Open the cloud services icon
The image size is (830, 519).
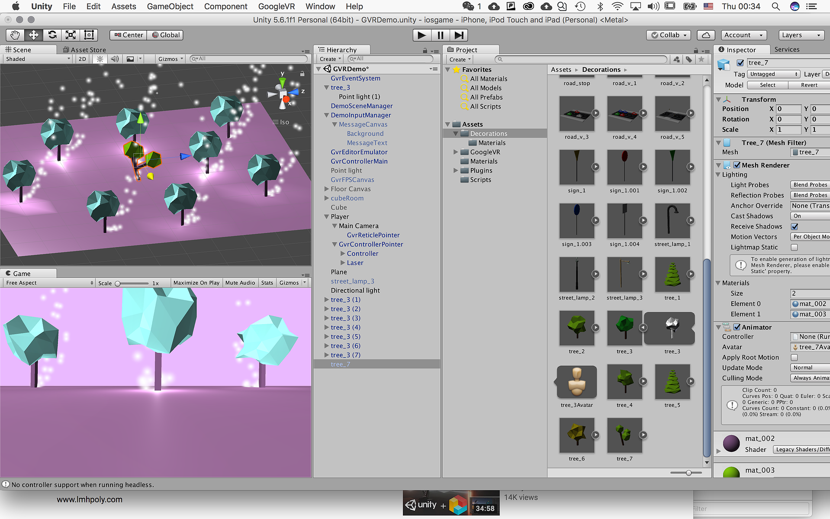coord(706,35)
